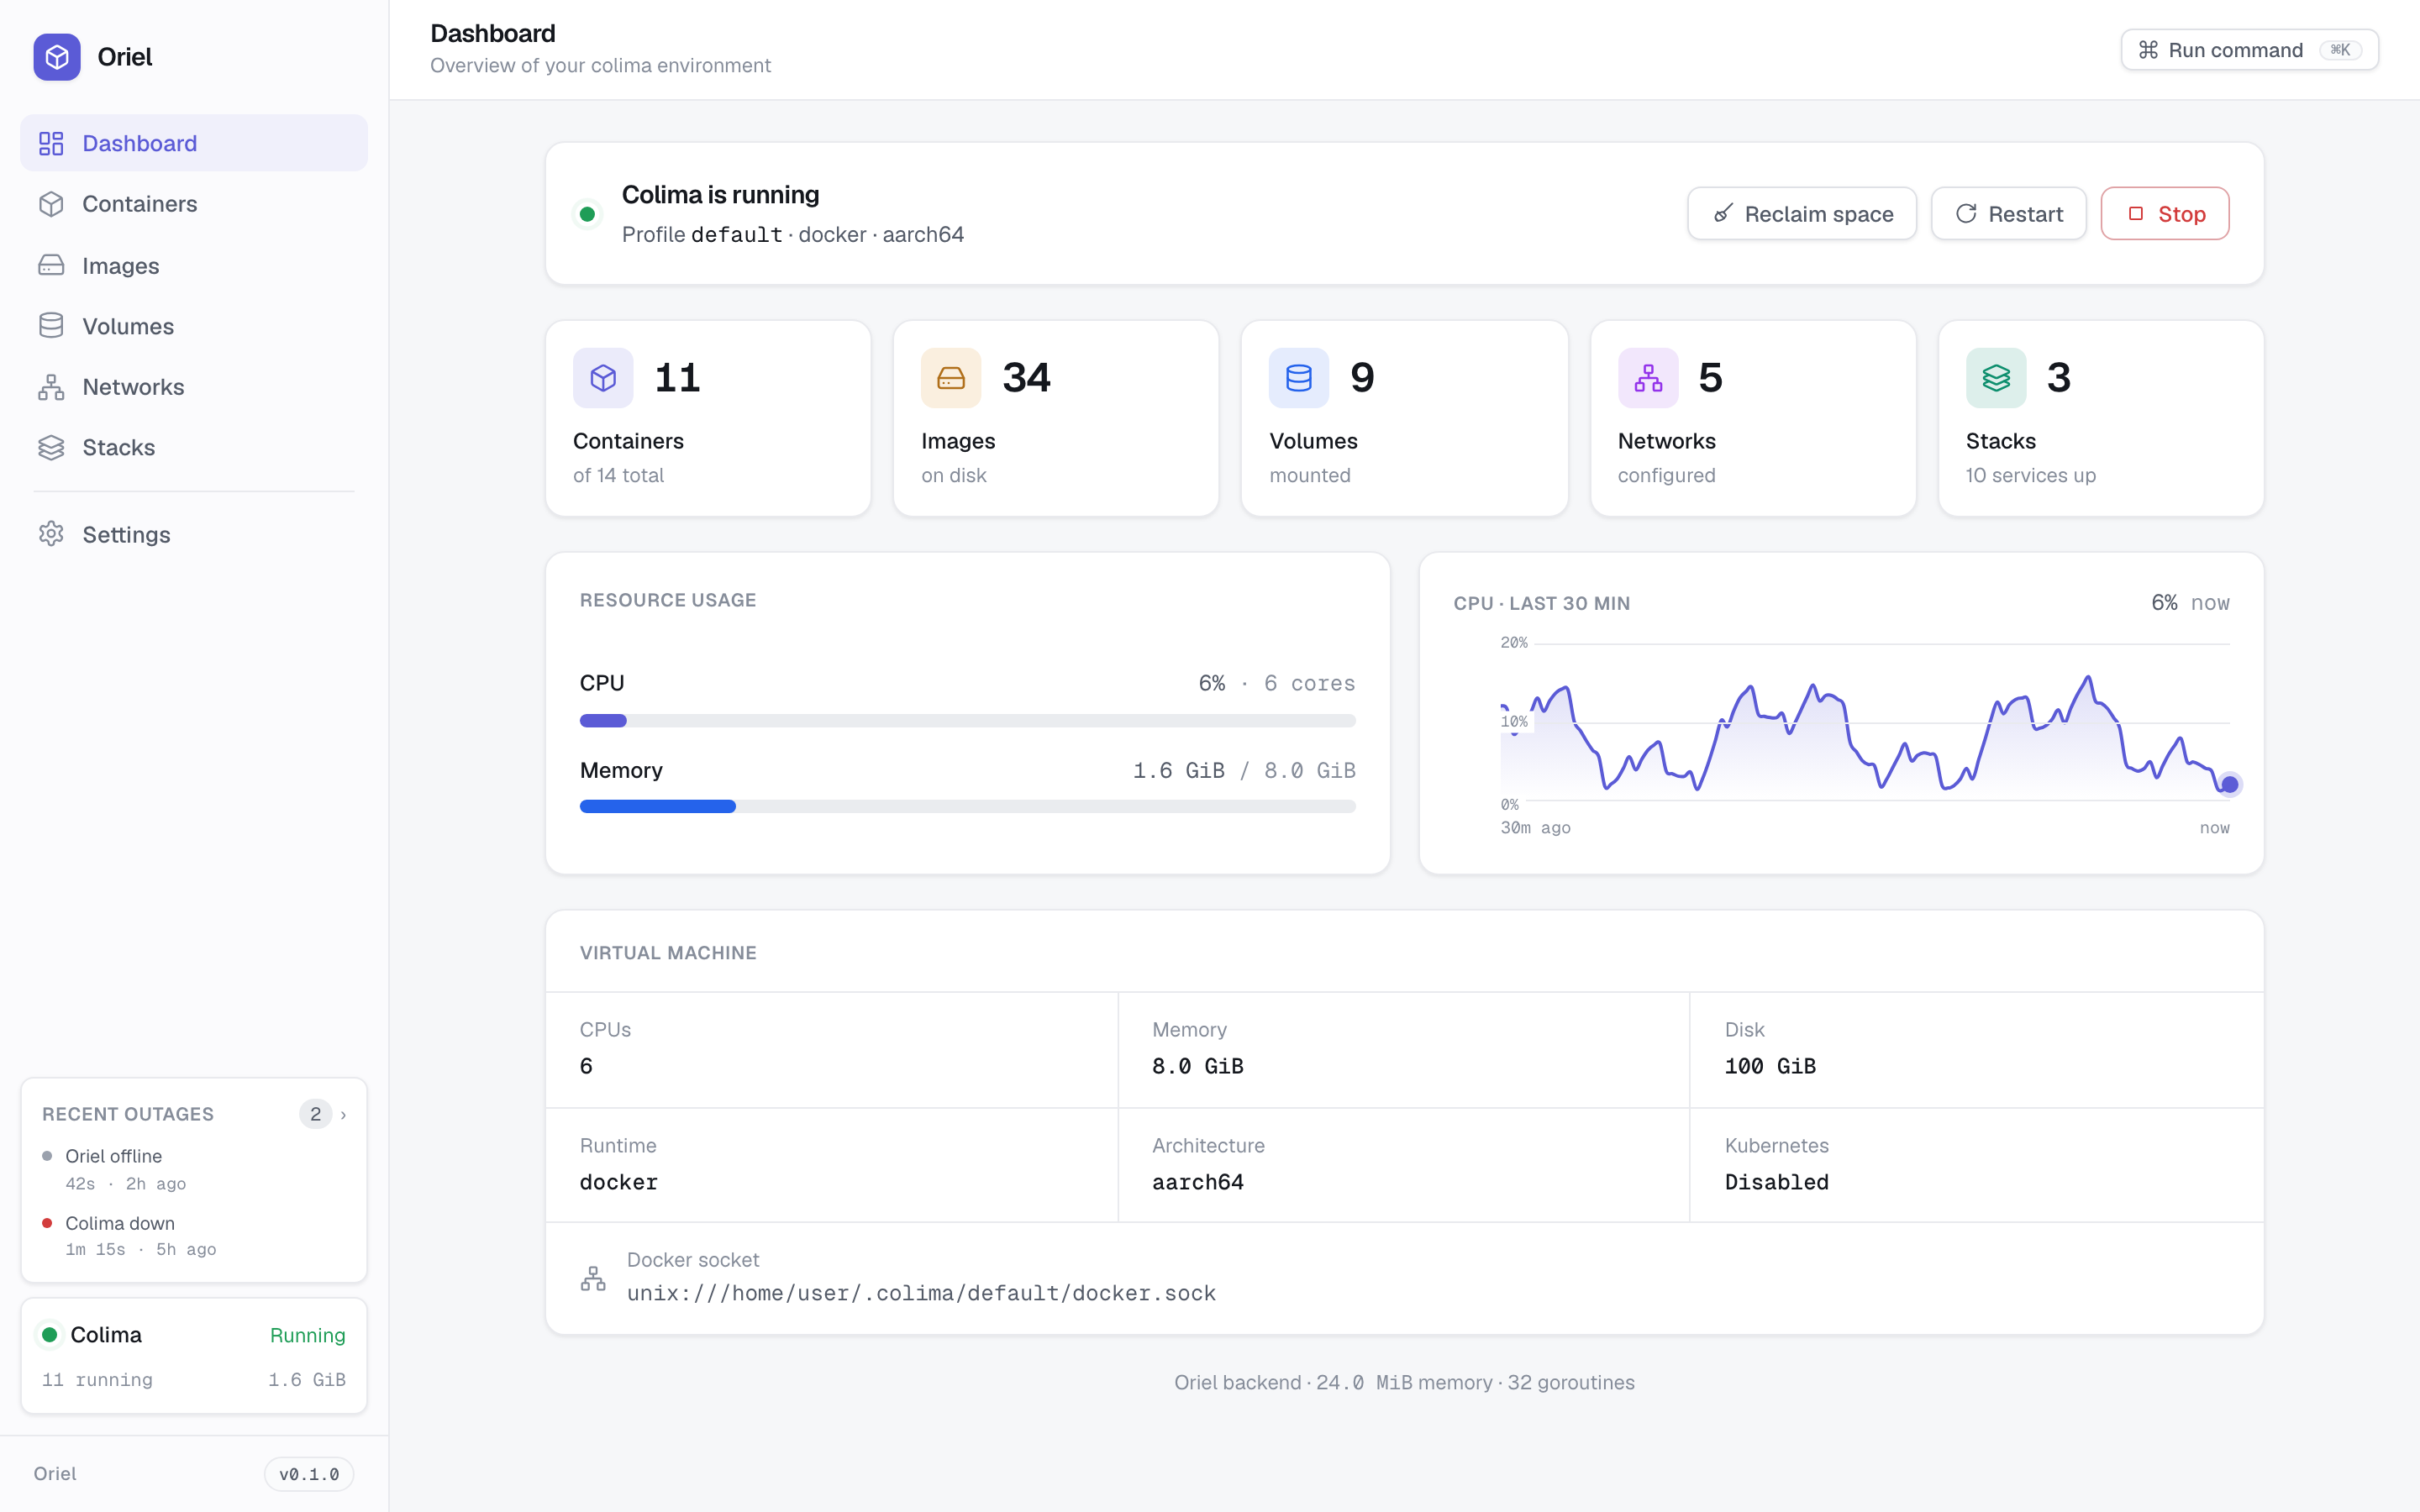
Task: Open Settings via the gear icon
Action: tap(51, 534)
